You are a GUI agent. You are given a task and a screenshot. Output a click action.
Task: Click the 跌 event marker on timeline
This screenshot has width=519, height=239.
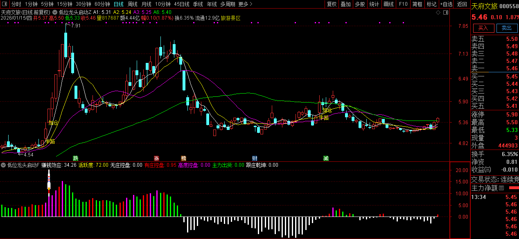click(75, 158)
